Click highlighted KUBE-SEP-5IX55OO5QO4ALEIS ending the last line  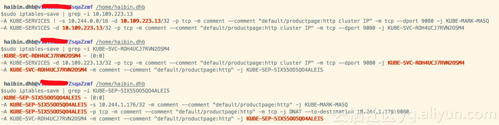[285, 119]
